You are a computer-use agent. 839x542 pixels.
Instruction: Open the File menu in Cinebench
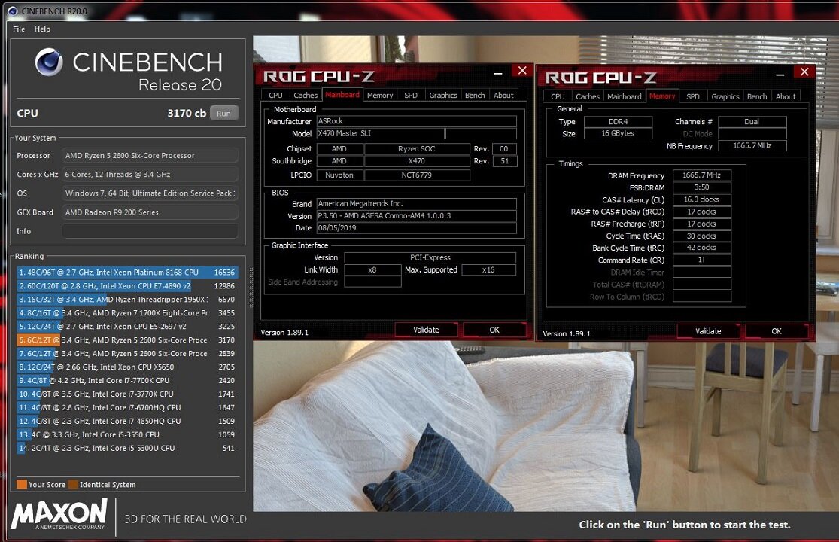coord(19,29)
